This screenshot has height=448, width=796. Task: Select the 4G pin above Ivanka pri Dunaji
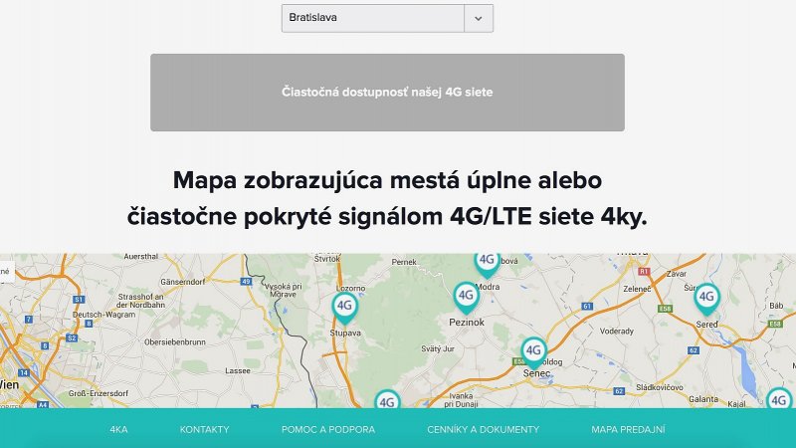coord(386,400)
